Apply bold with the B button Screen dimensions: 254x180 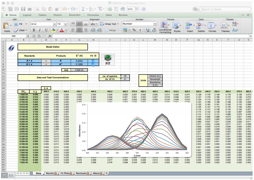(x=34, y=30)
